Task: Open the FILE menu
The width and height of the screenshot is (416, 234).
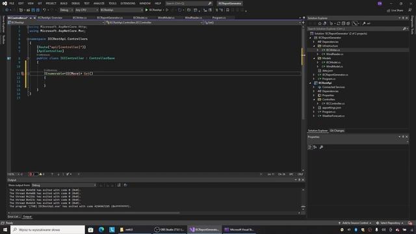Action: pos(12,3)
